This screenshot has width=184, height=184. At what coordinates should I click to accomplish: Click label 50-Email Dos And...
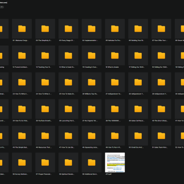(x=137, y=147)
